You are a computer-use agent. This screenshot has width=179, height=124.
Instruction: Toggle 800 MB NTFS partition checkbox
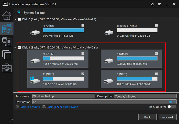(156, 74)
